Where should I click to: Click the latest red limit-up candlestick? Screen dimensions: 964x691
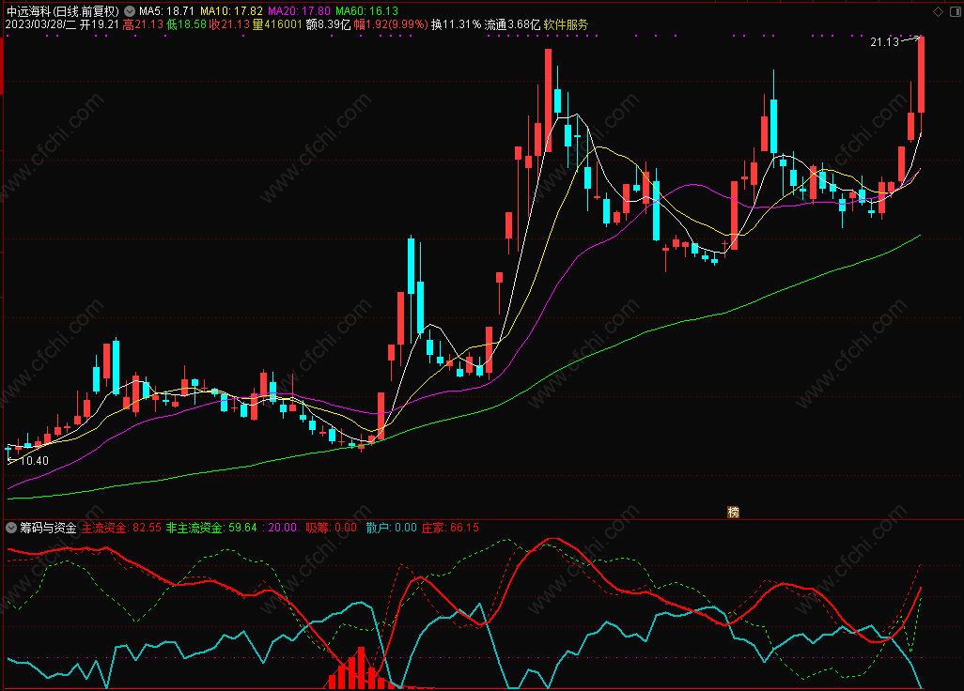pos(921,74)
